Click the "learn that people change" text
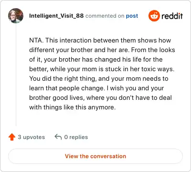191x172 pixels. (x=66, y=88)
